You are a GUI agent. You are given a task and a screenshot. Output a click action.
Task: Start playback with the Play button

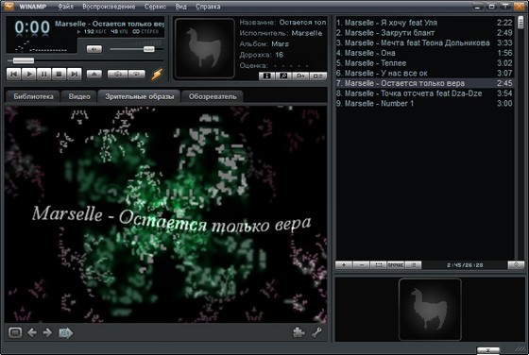coord(29,74)
